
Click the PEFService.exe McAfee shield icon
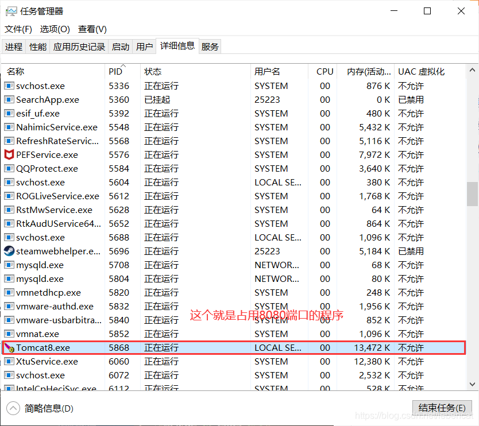[9, 155]
